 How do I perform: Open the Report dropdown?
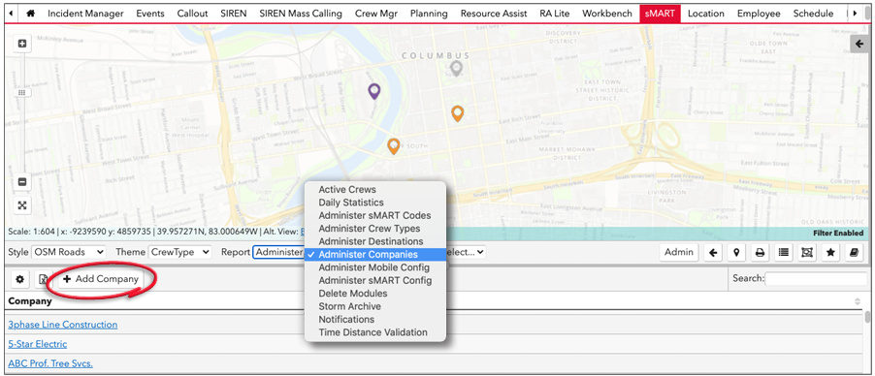(278, 252)
